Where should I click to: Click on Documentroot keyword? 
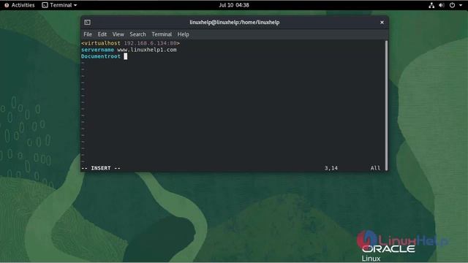(101, 56)
